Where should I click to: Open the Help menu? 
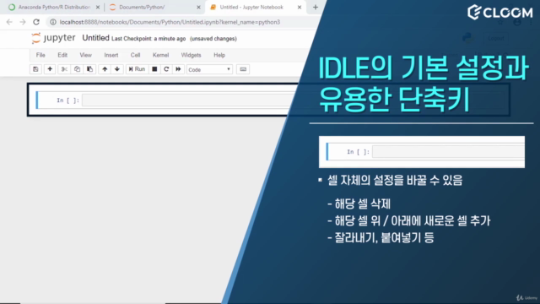(x=219, y=55)
